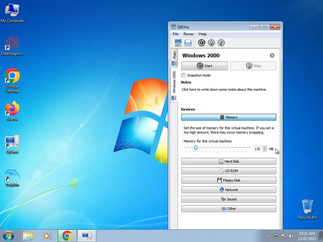The width and height of the screenshot is (323, 242).
Task: Click the memory value field showing 170
Action: point(257,149)
